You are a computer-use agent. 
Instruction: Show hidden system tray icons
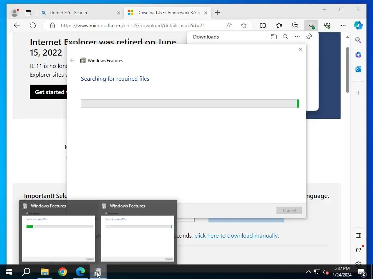(x=308, y=272)
